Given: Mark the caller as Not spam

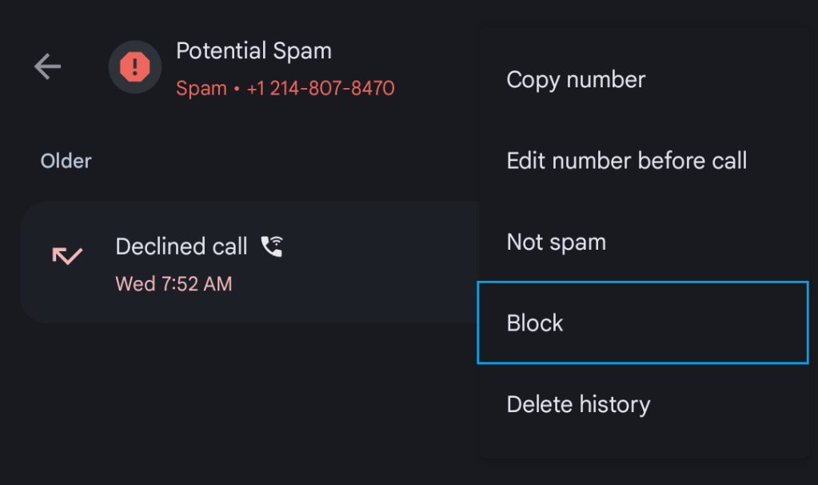Looking at the screenshot, I should click(x=556, y=242).
